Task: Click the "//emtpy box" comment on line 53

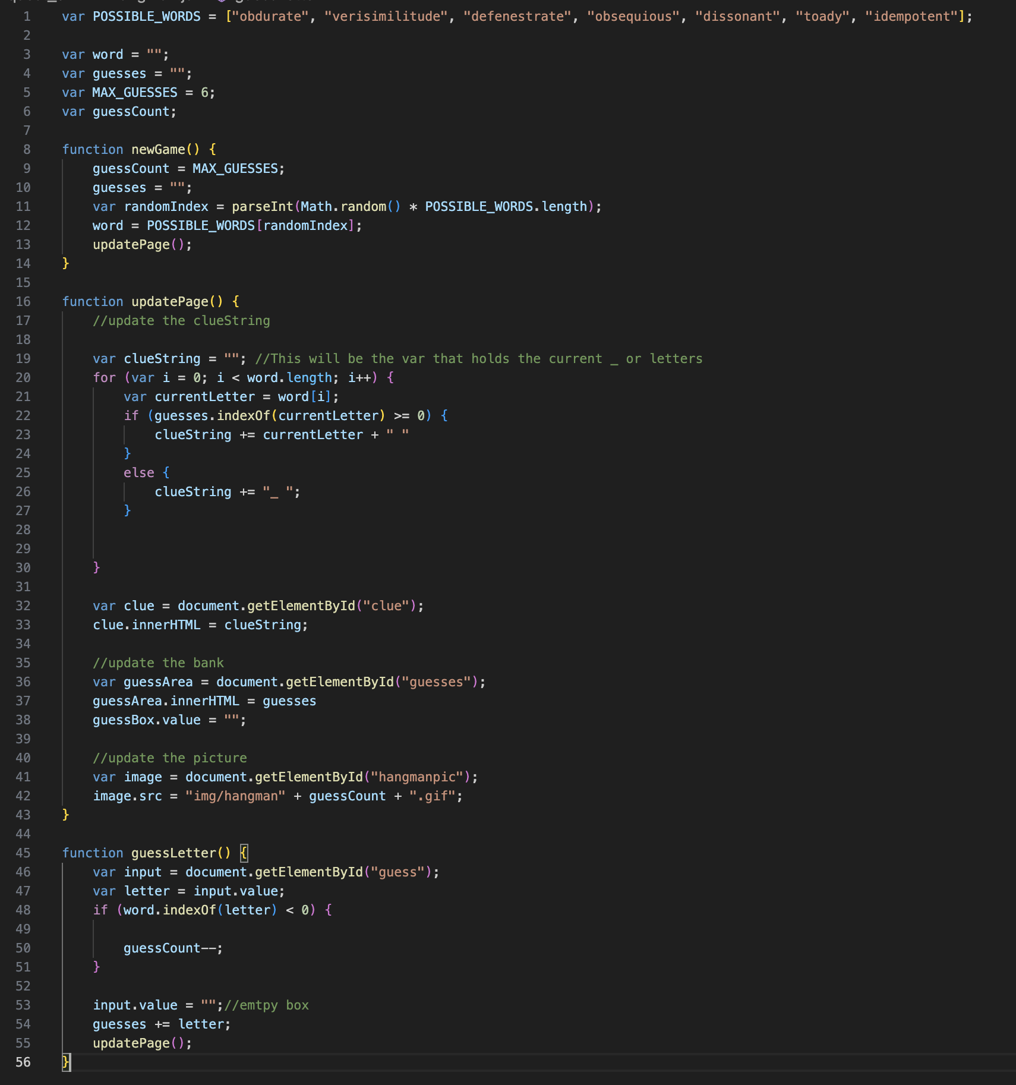Action: point(266,1005)
